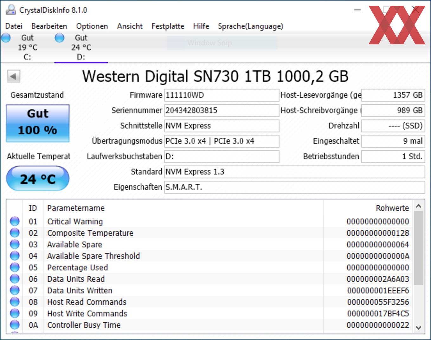Click status orb of Data Units Written row
Viewport: 431px width, 340px height.
[x=15, y=290]
